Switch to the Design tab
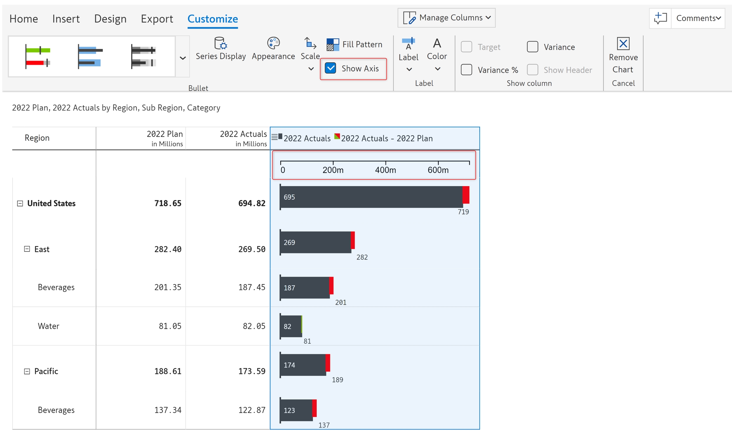Image resolution: width=732 pixels, height=433 pixels. pos(110,19)
